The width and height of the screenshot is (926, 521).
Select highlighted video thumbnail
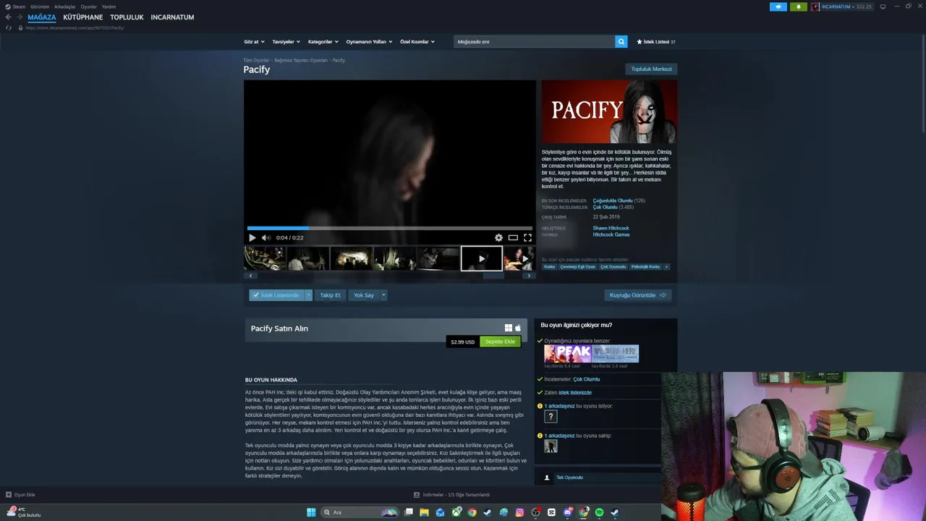(x=482, y=258)
